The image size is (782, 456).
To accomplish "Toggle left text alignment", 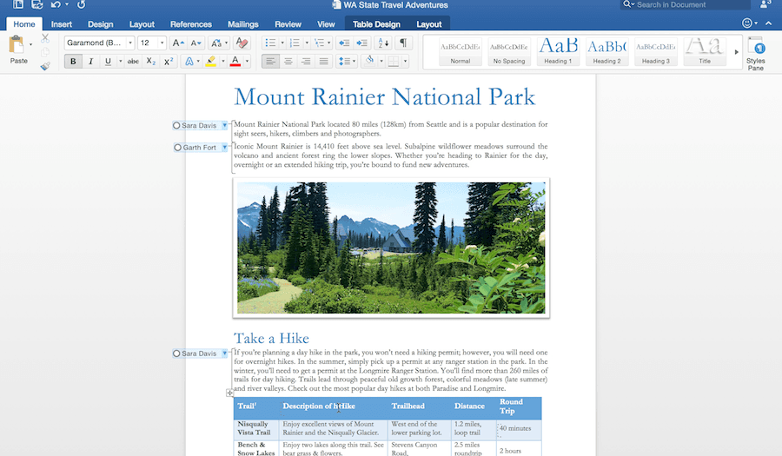I will click(270, 62).
